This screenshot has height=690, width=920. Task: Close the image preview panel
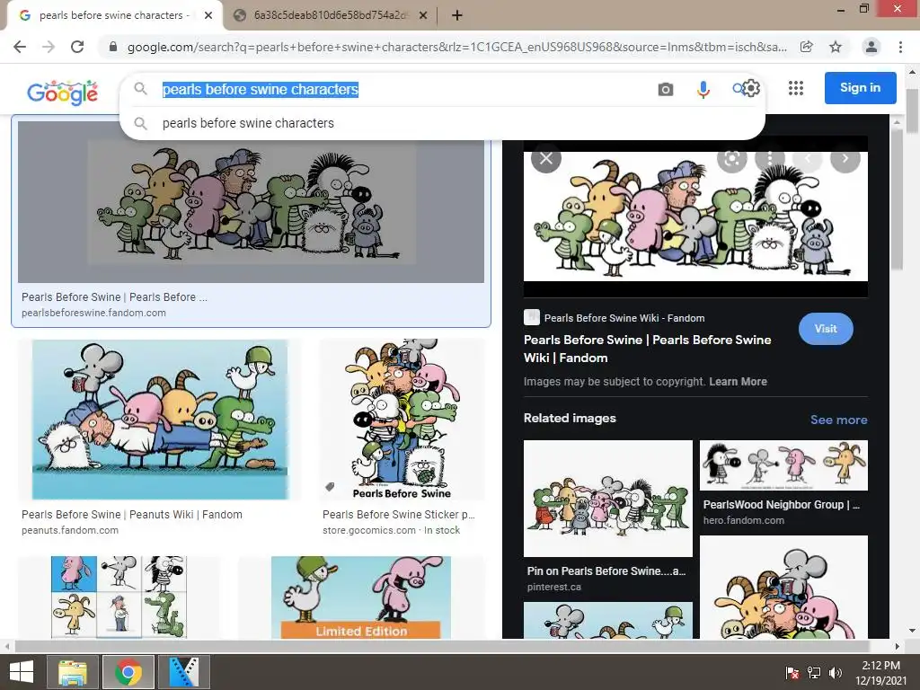tap(546, 158)
